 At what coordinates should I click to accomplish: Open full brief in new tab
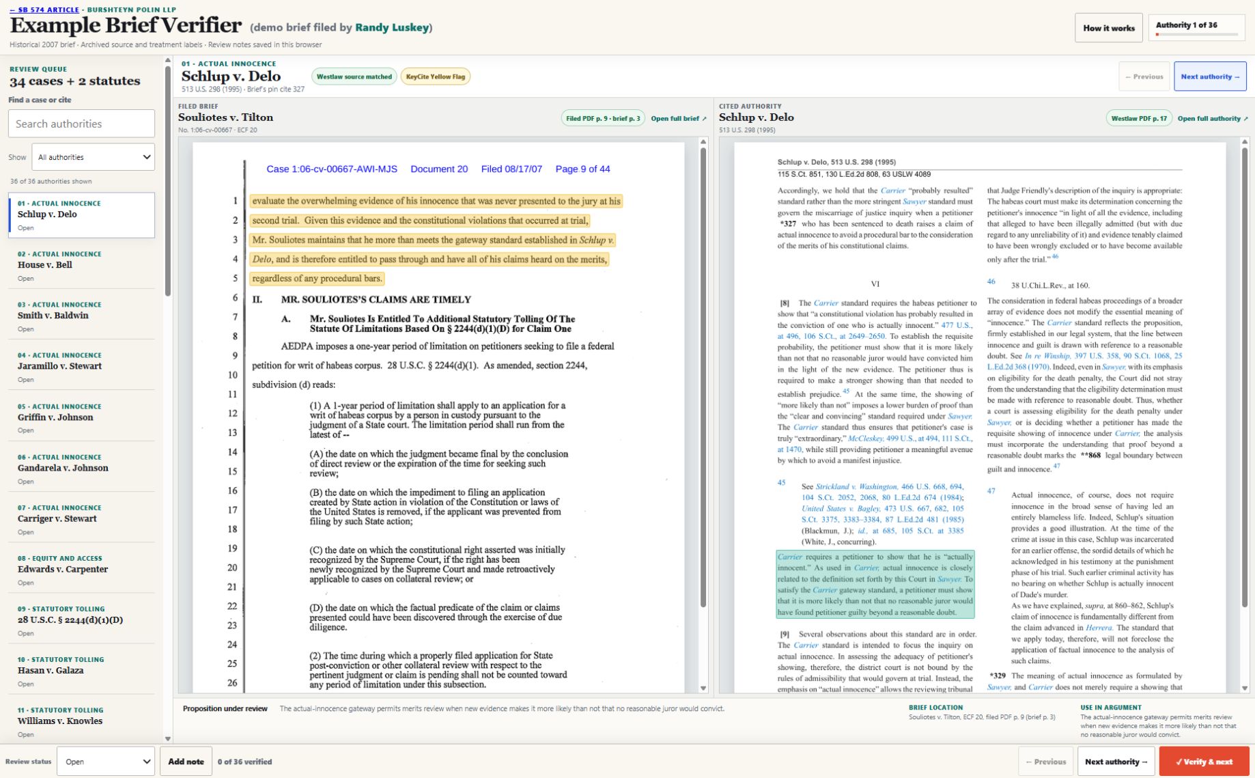(x=679, y=118)
